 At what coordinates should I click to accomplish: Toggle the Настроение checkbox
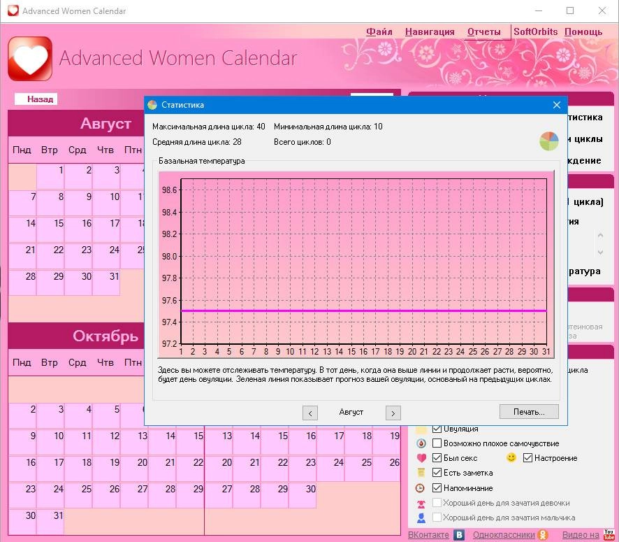click(527, 457)
